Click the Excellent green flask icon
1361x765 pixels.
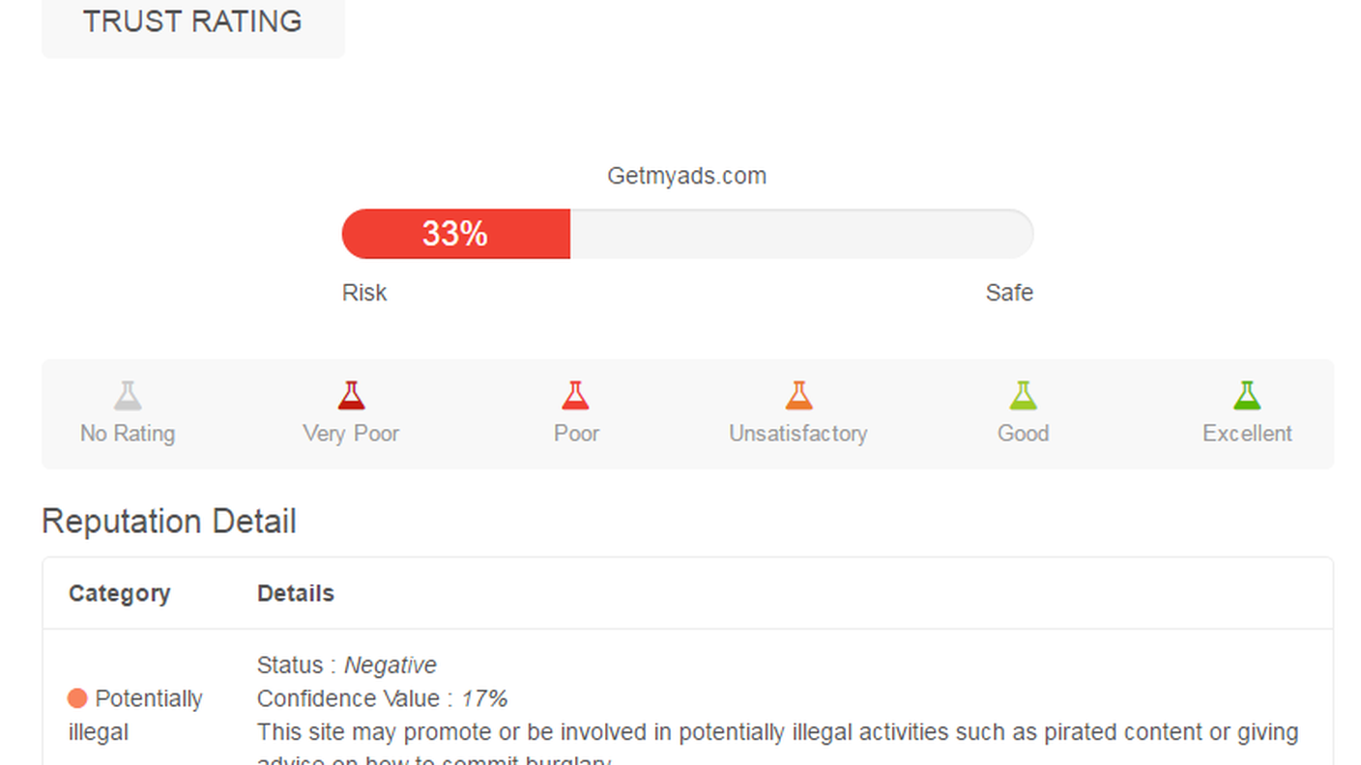coord(1247,396)
